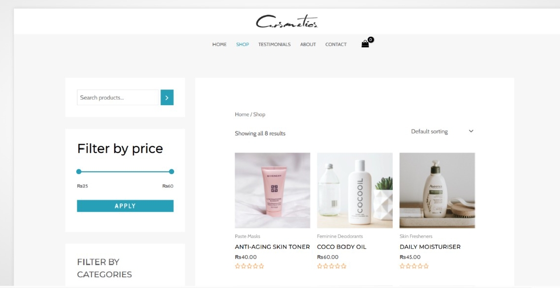This screenshot has height=288, width=560.
Task: Click the Coco Body Oil star rating
Action: point(332,266)
